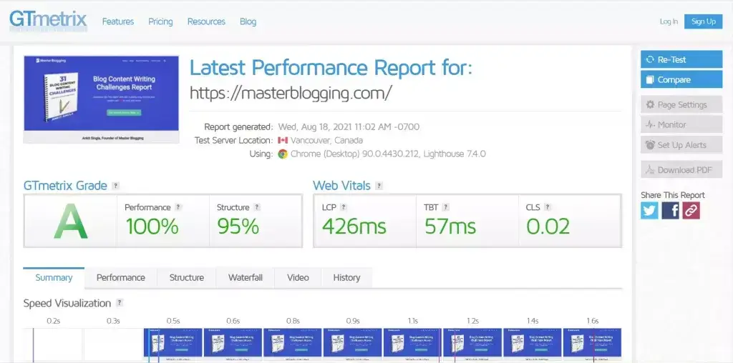Open the Pricing menu item
Screen dimensions: 733x363
click(x=160, y=21)
